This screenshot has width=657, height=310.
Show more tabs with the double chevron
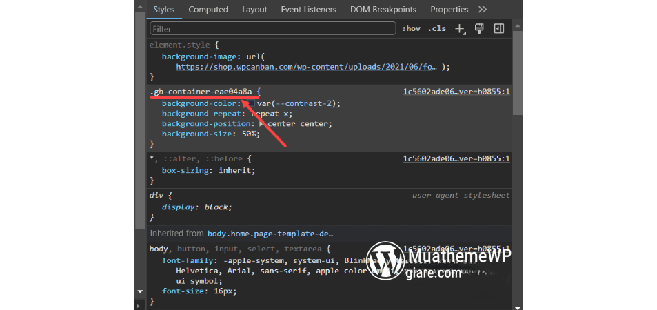pyautogui.click(x=483, y=10)
